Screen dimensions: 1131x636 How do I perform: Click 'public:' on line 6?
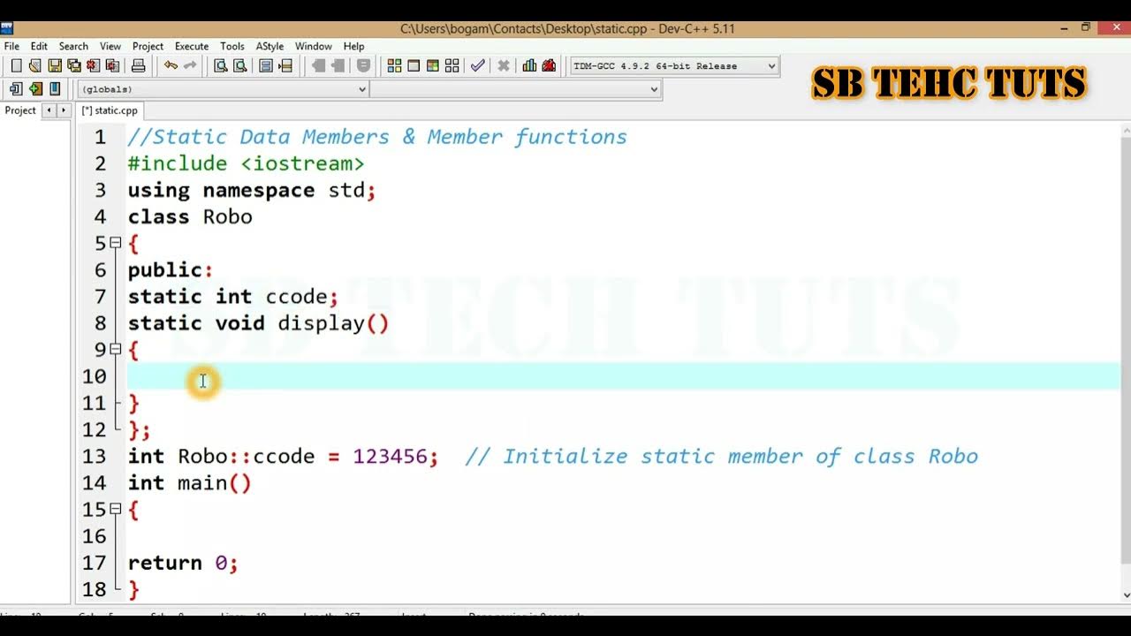(x=170, y=270)
